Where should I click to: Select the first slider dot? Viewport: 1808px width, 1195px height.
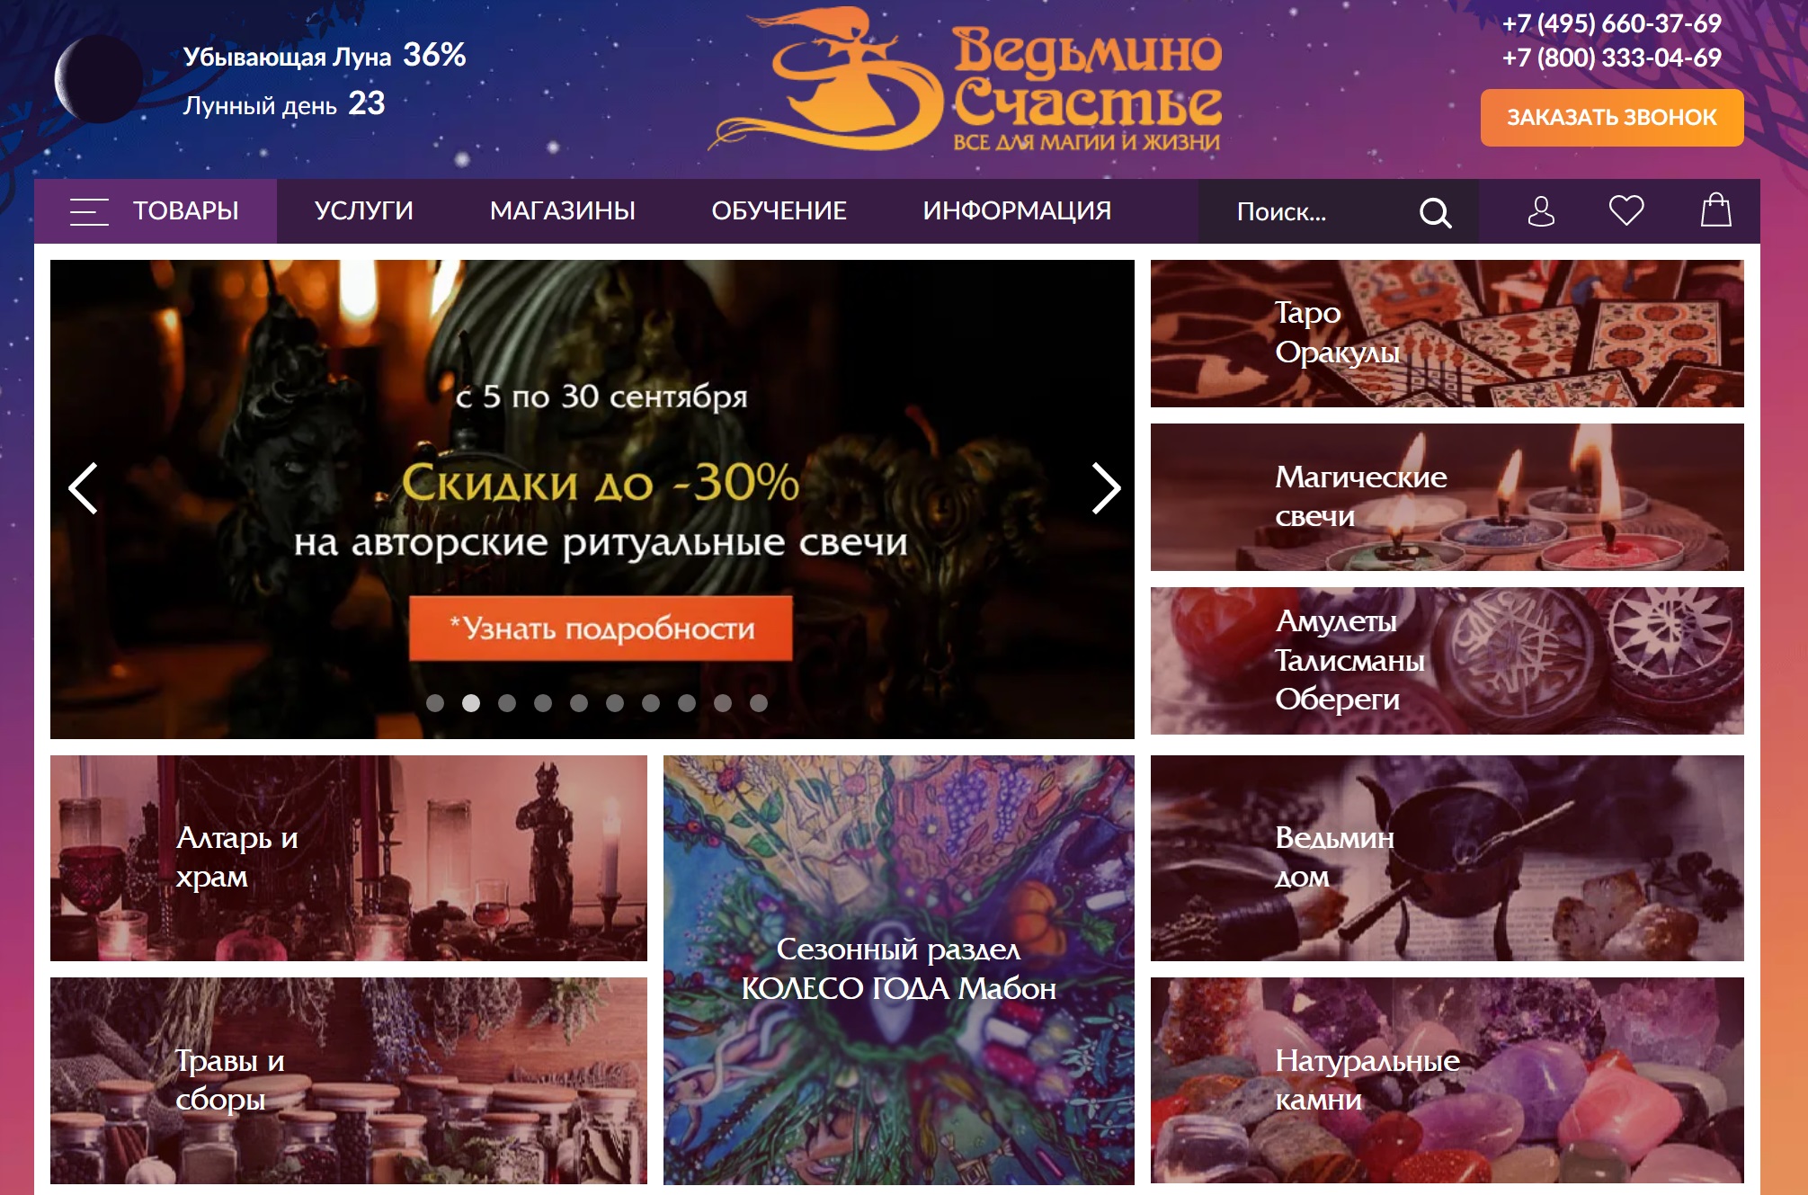click(x=435, y=703)
